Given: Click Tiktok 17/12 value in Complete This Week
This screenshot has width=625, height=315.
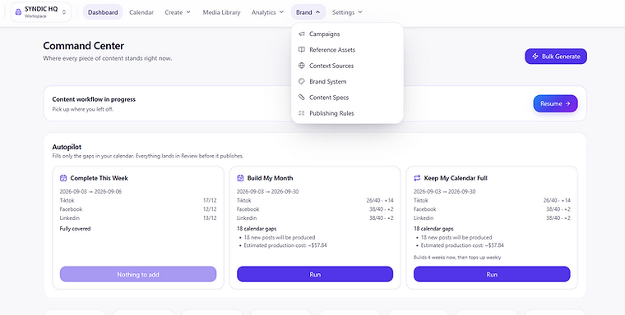Looking at the screenshot, I should click(210, 200).
